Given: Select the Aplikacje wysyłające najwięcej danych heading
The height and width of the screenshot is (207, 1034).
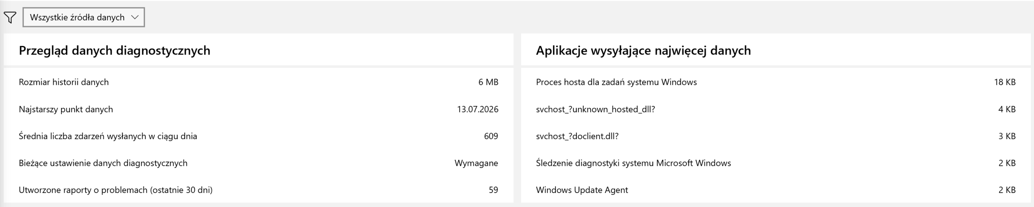Looking at the screenshot, I should pyautogui.click(x=643, y=50).
